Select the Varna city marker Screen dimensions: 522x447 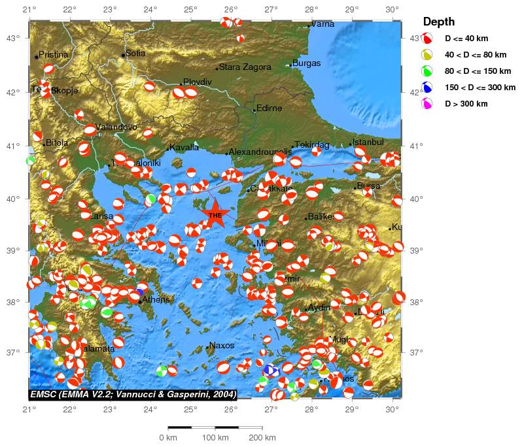309,25
